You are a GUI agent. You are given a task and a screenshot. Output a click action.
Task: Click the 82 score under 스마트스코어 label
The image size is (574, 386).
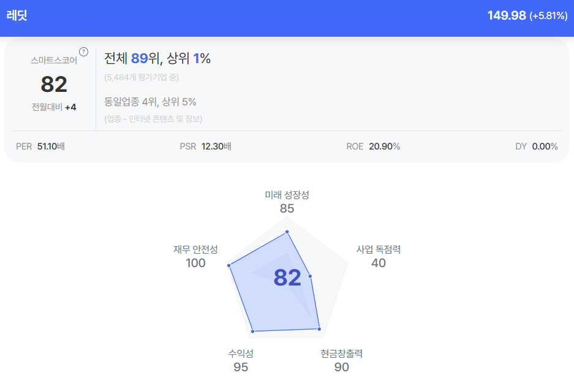54,85
